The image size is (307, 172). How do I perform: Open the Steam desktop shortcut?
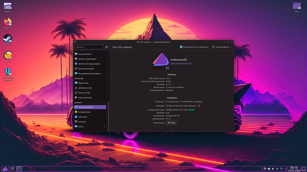8,40
